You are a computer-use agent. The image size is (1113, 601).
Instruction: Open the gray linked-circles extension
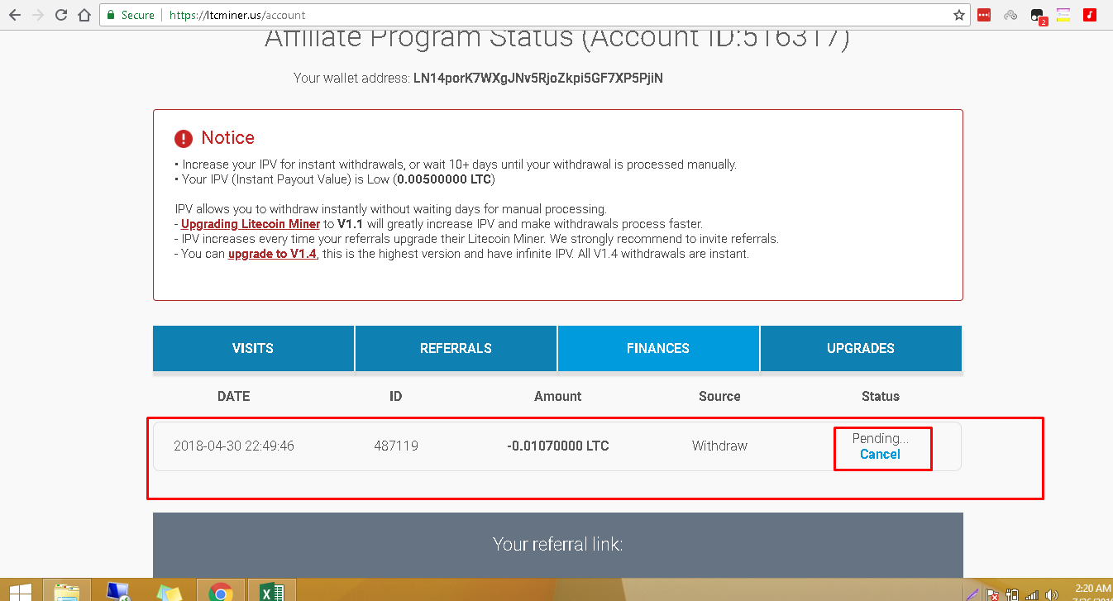point(1010,15)
